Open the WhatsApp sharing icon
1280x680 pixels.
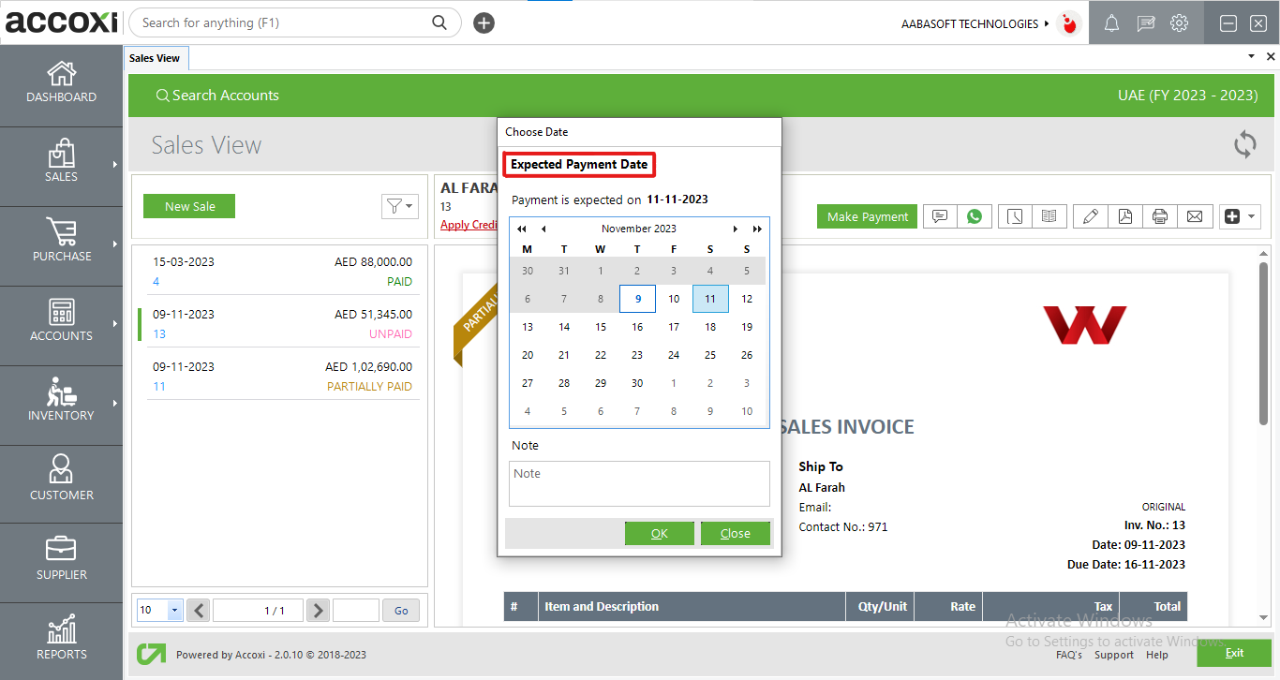click(975, 215)
